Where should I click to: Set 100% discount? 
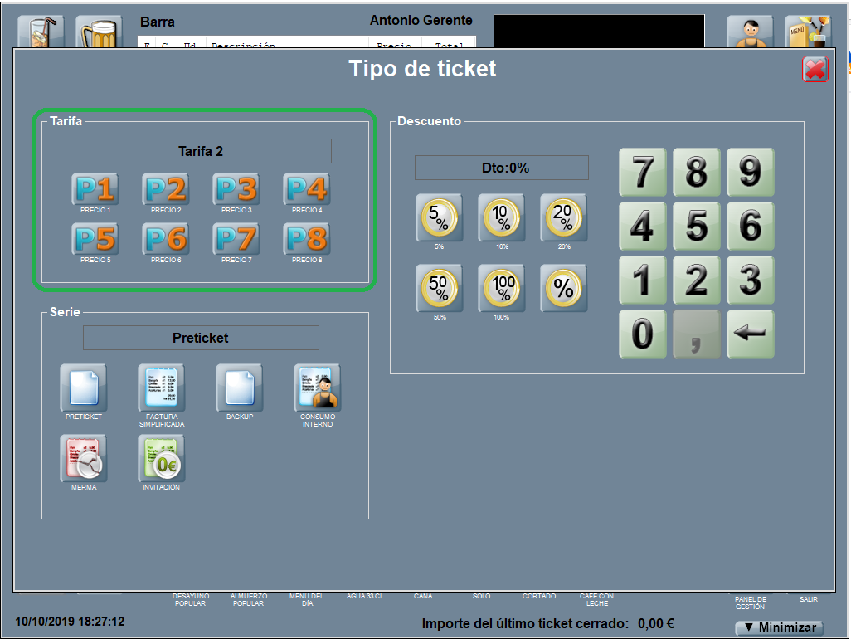502,289
